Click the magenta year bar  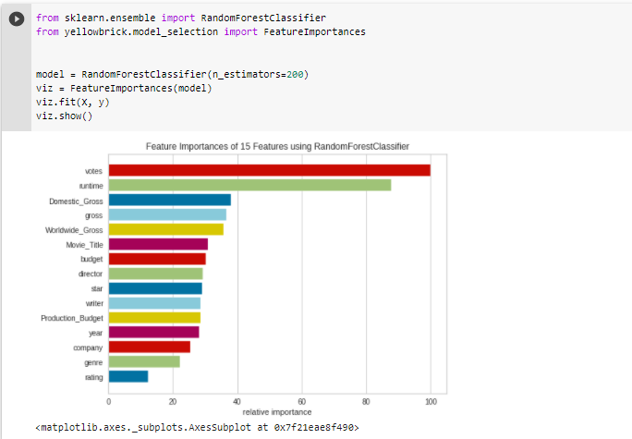click(154, 332)
